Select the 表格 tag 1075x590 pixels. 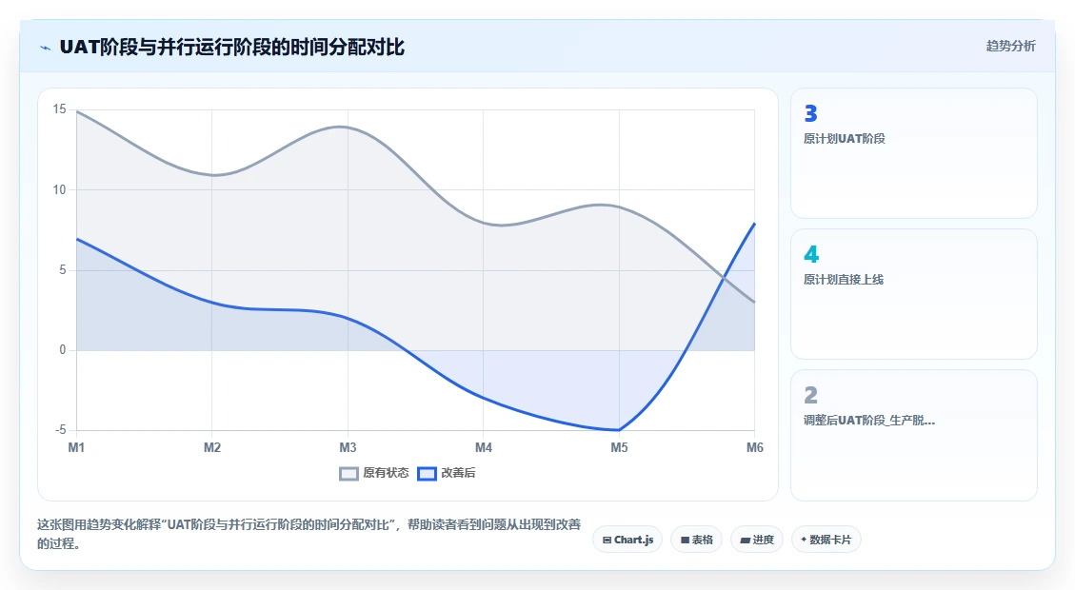click(696, 540)
